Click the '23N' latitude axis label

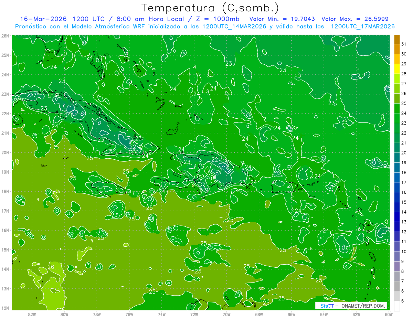5,94
